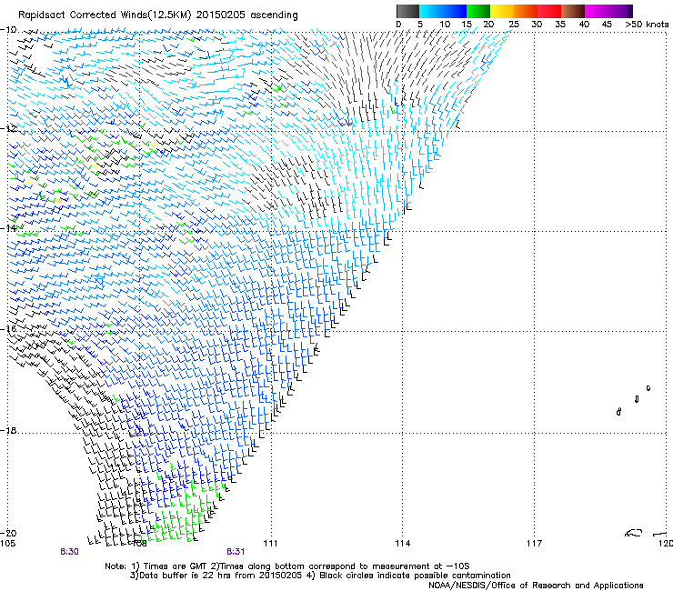Click the gray 0-5 knots color swatch
673x591 pixels.
(x=407, y=12)
